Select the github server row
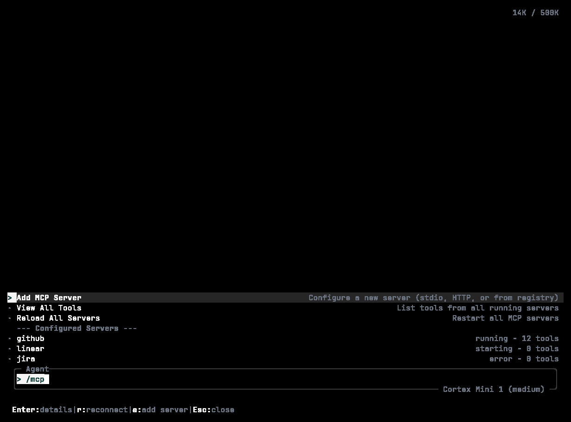Viewport: 571px width, 422px height. pyautogui.click(x=285, y=338)
